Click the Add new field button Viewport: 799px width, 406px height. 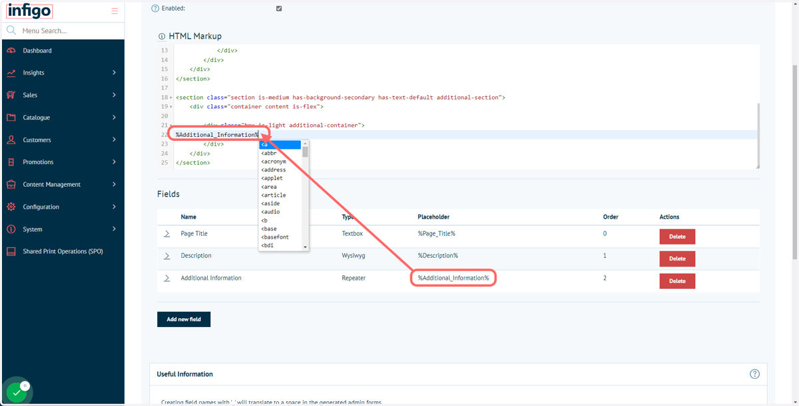[184, 319]
